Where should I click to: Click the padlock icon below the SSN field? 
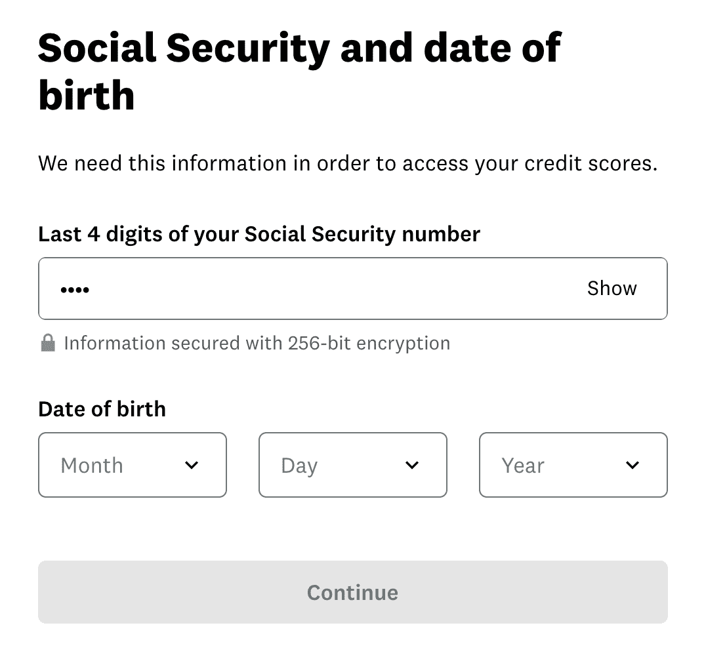[x=47, y=343]
